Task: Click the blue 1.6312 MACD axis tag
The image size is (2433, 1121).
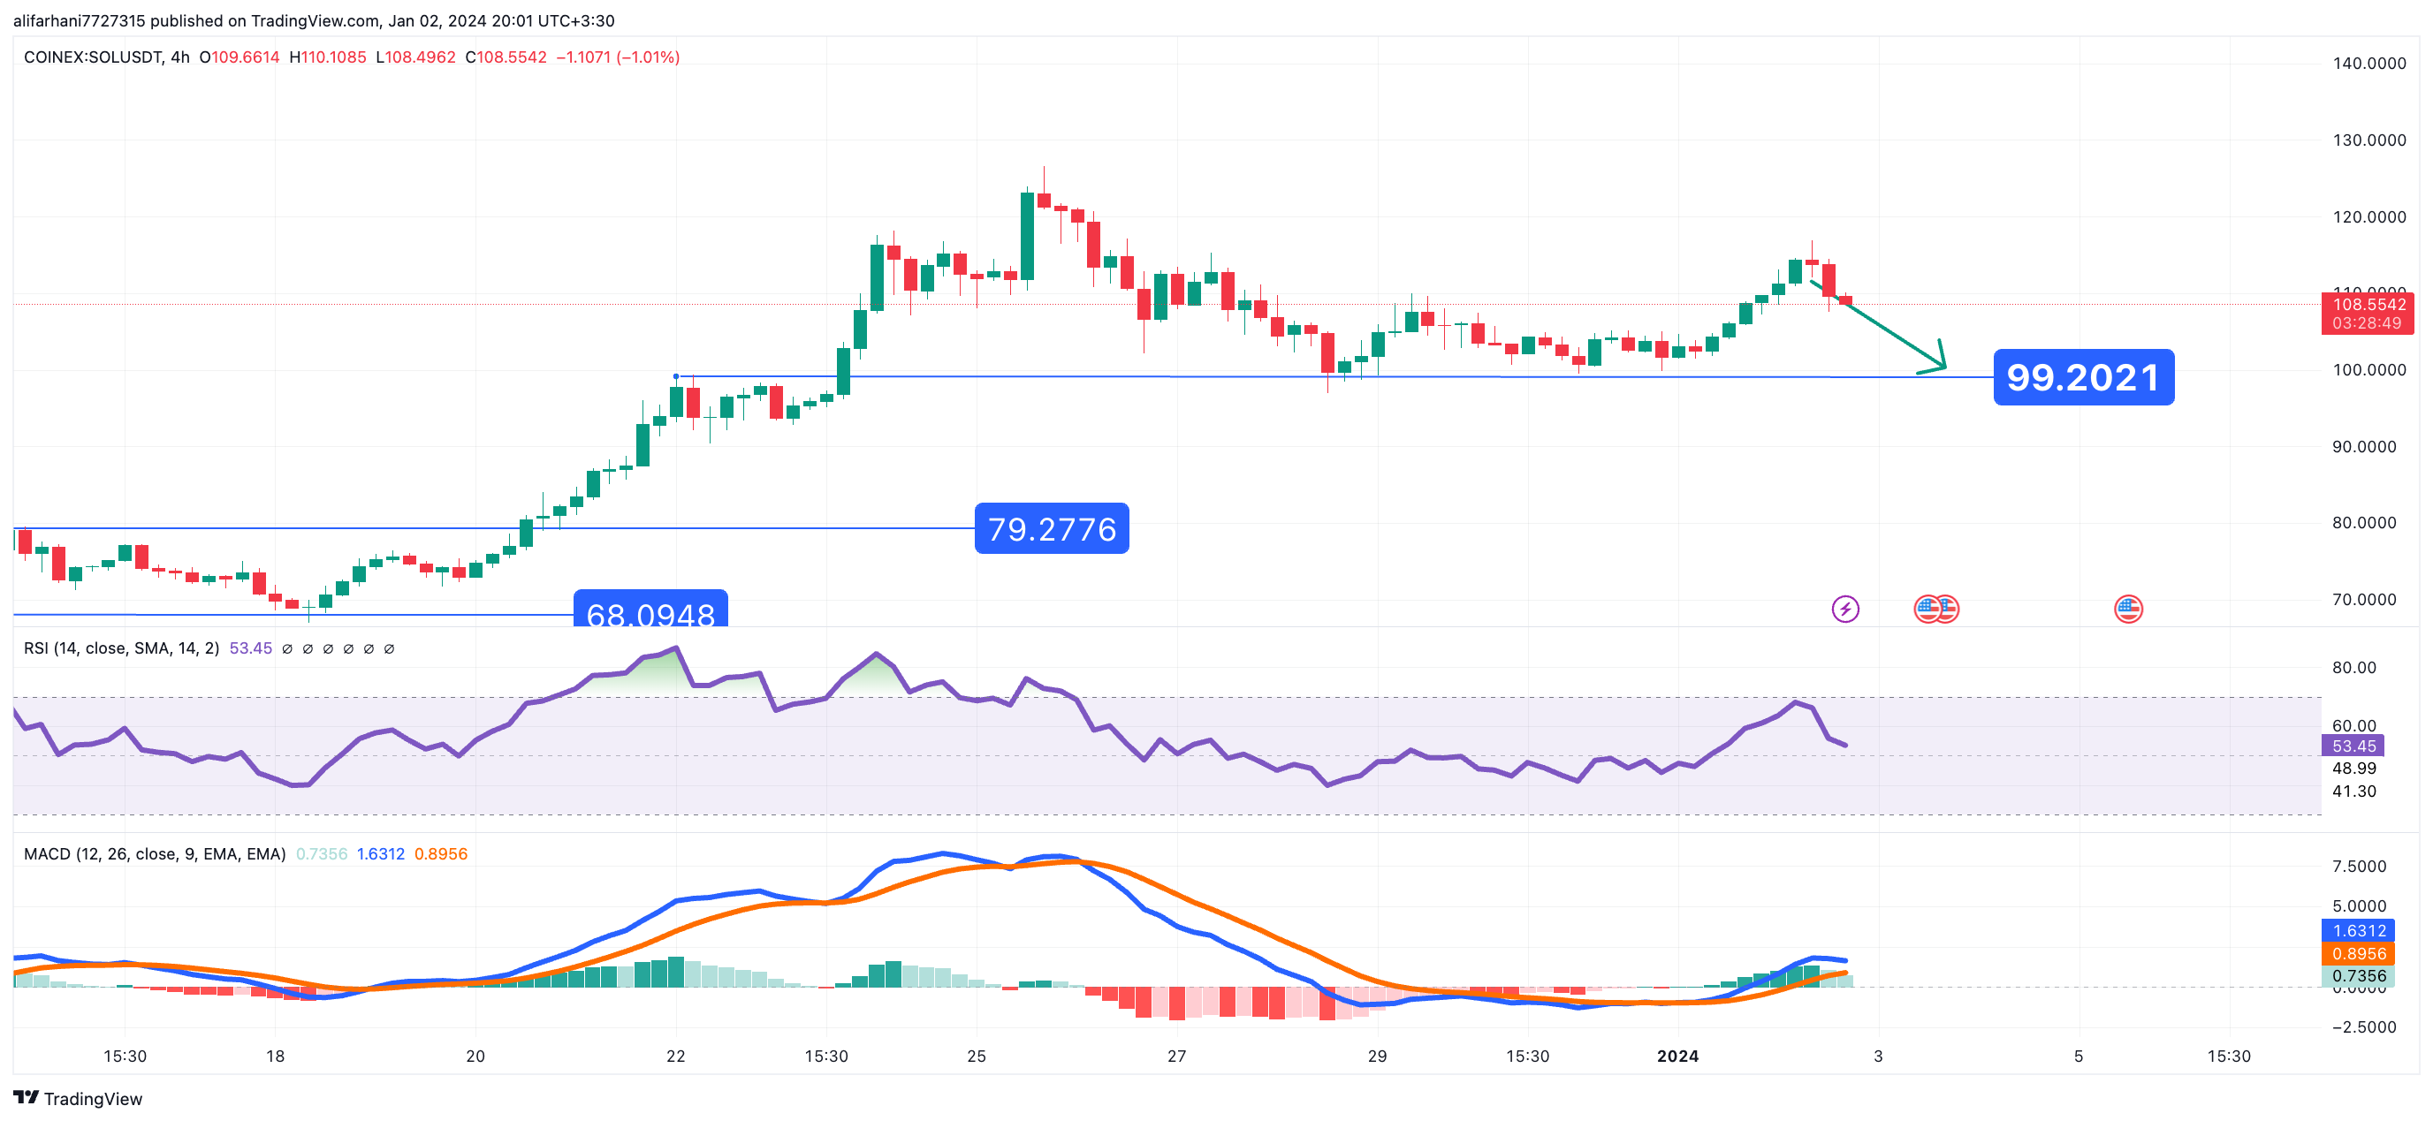Action: (x=2359, y=931)
